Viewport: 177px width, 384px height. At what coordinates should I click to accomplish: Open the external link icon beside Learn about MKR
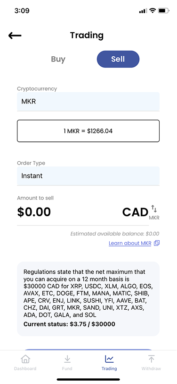point(157,243)
